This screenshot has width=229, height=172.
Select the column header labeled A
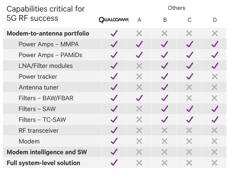[x=139, y=20]
